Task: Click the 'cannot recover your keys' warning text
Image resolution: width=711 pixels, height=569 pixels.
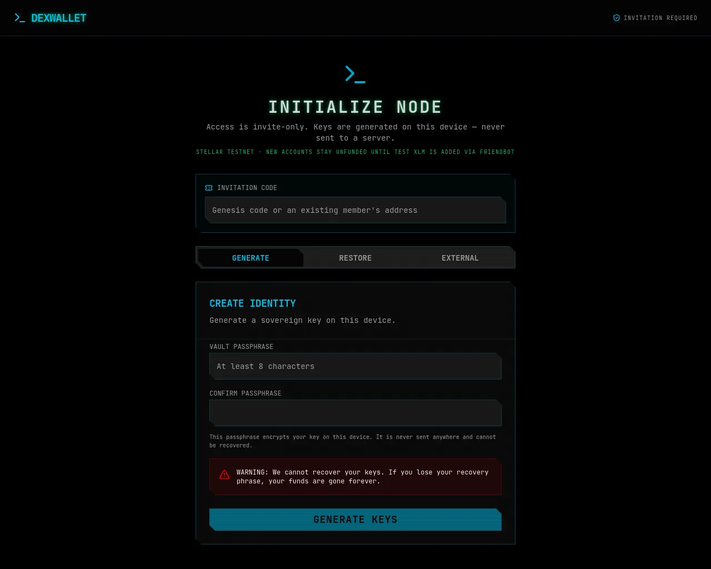Action: [x=363, y=477]
